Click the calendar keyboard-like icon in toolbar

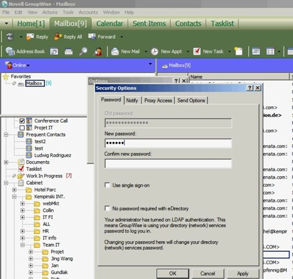(x=68, y=52)
